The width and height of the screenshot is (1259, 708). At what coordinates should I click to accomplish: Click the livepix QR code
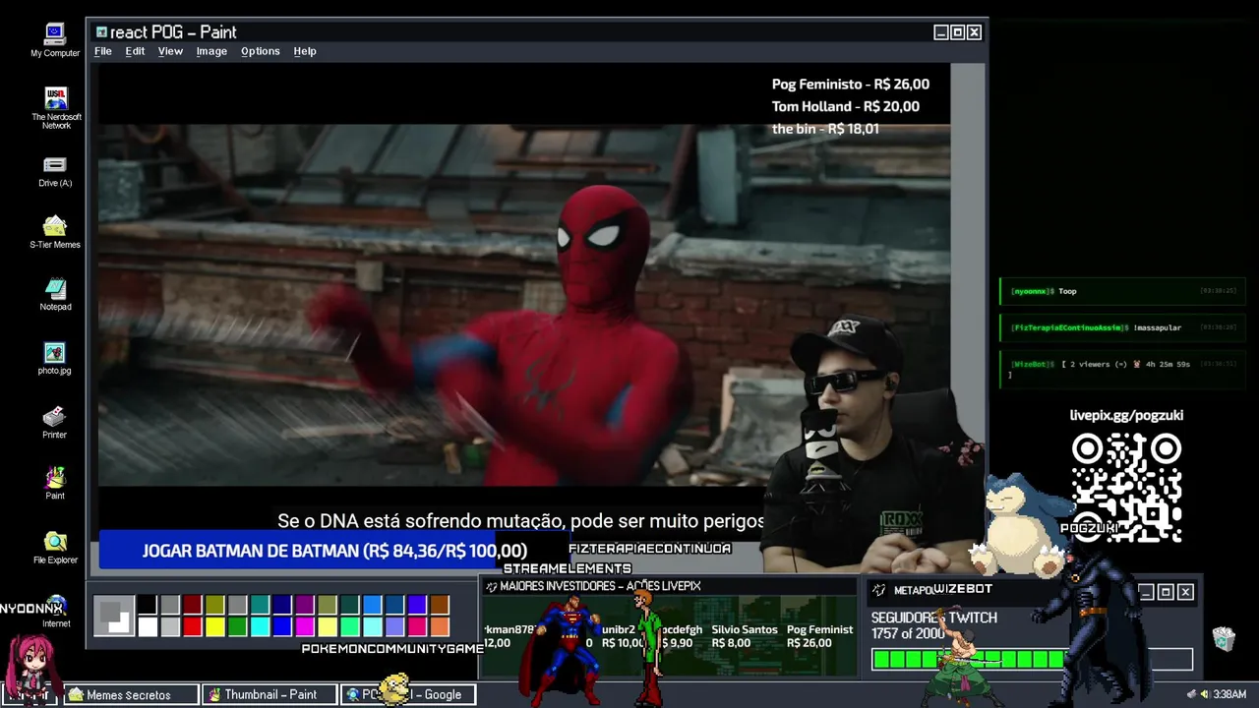coord(1126,489)
